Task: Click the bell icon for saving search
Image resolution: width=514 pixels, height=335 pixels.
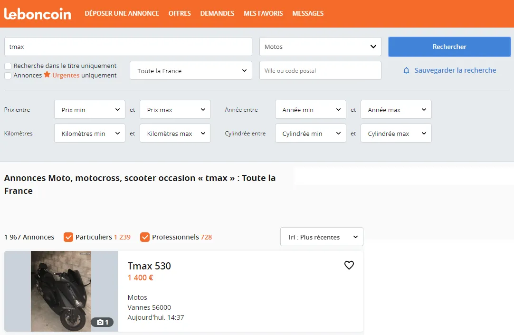Action: pyautogui.click(x=406, y=70)
